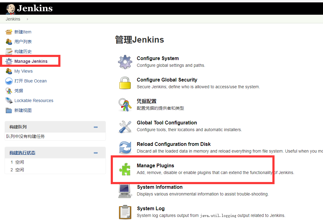Open the 打开 Blue Ocean link
Screen dimensions: 323x220
click(x=30, y=81)
